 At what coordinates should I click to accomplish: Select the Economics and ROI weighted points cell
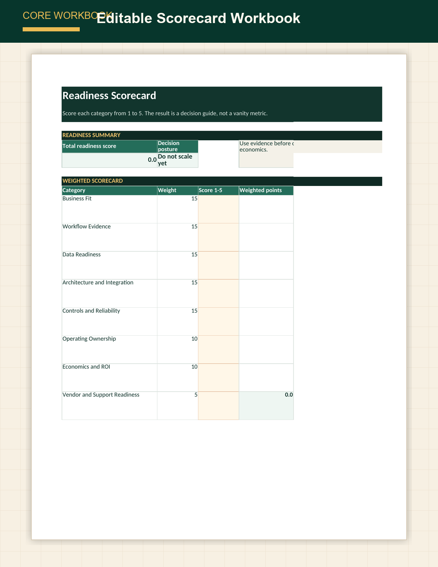click(x=266, y=378)
